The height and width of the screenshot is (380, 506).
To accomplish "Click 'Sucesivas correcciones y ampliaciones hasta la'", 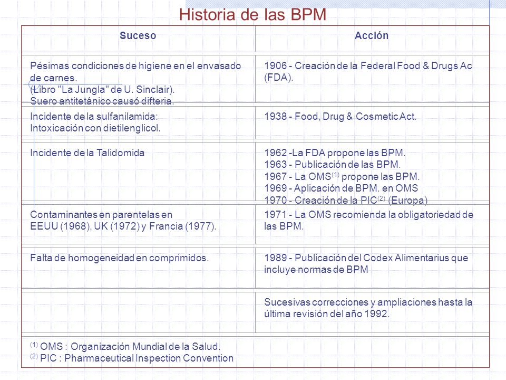I will 368,302.
